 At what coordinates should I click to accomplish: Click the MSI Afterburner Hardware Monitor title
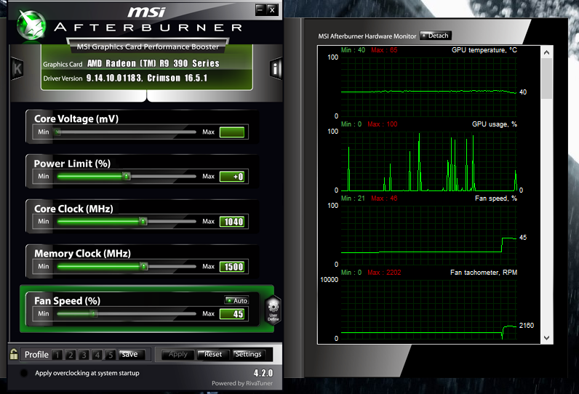(x=367, y=36)
